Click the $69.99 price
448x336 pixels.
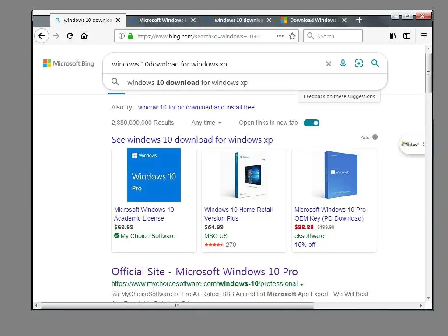tap(124, 227)
